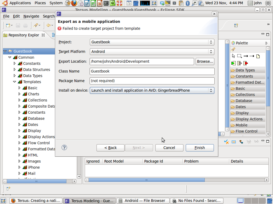Image resolution: width=273 pixels, height=204 pixels.
Task: Click the selection arrow tool in Palette
Action: (234, 56)
